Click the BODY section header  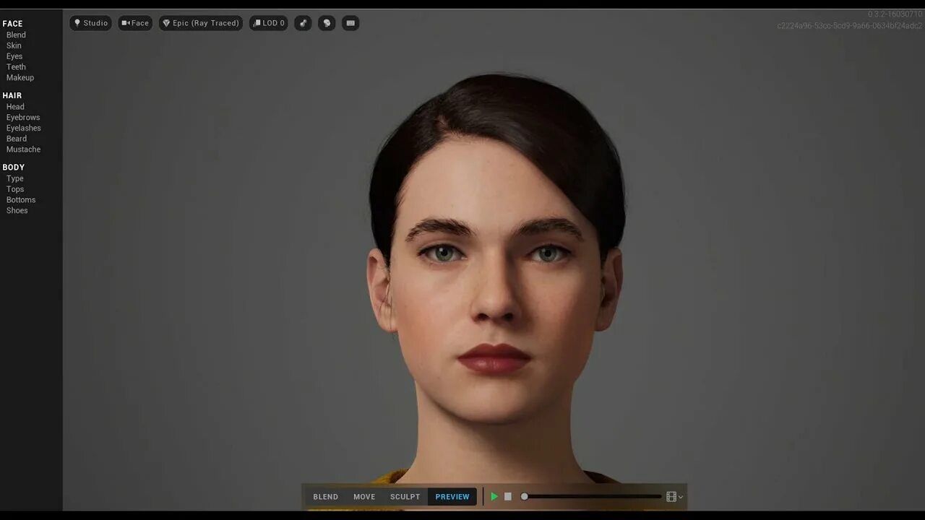13,168
